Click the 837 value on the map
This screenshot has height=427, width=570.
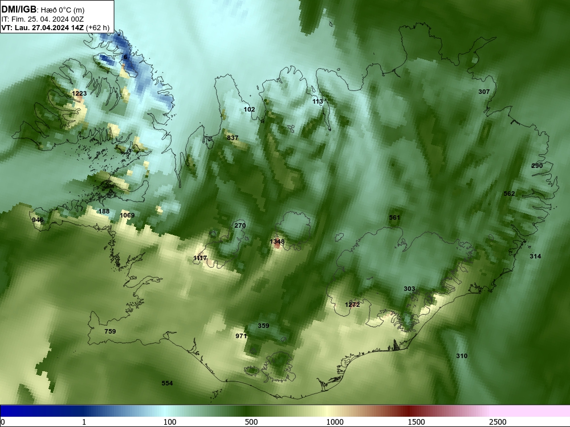[x=233, y=138]
